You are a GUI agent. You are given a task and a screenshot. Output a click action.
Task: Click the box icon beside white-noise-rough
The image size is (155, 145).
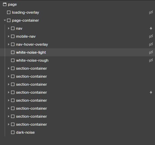pyautogui.click(x=13, y=60)
